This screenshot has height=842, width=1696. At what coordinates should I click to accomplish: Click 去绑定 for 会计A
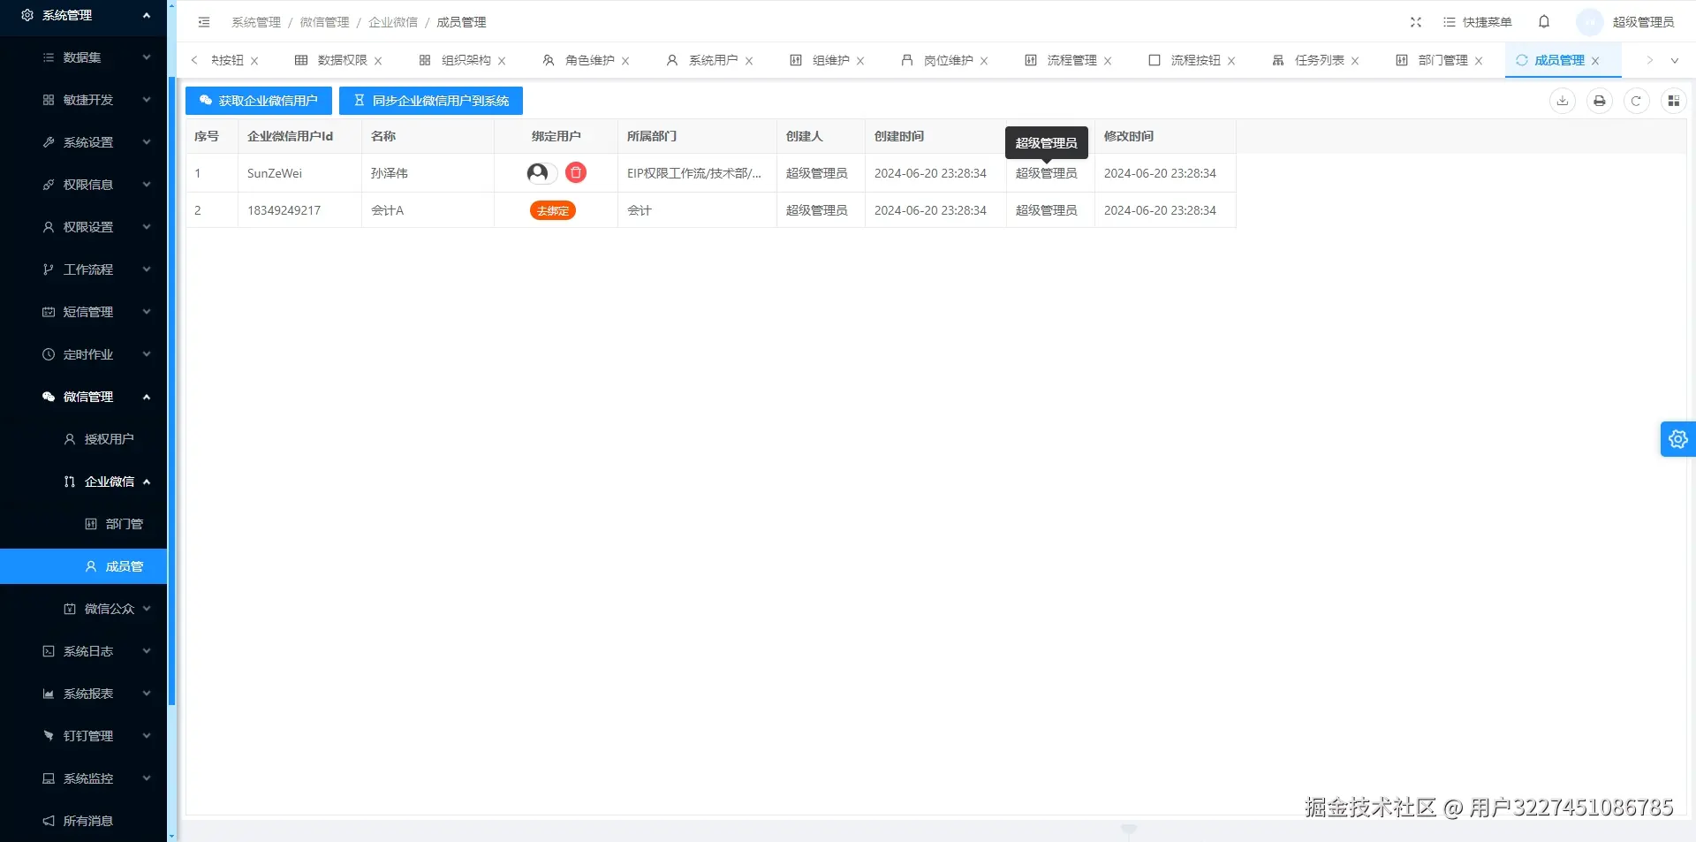pos(551,210)
